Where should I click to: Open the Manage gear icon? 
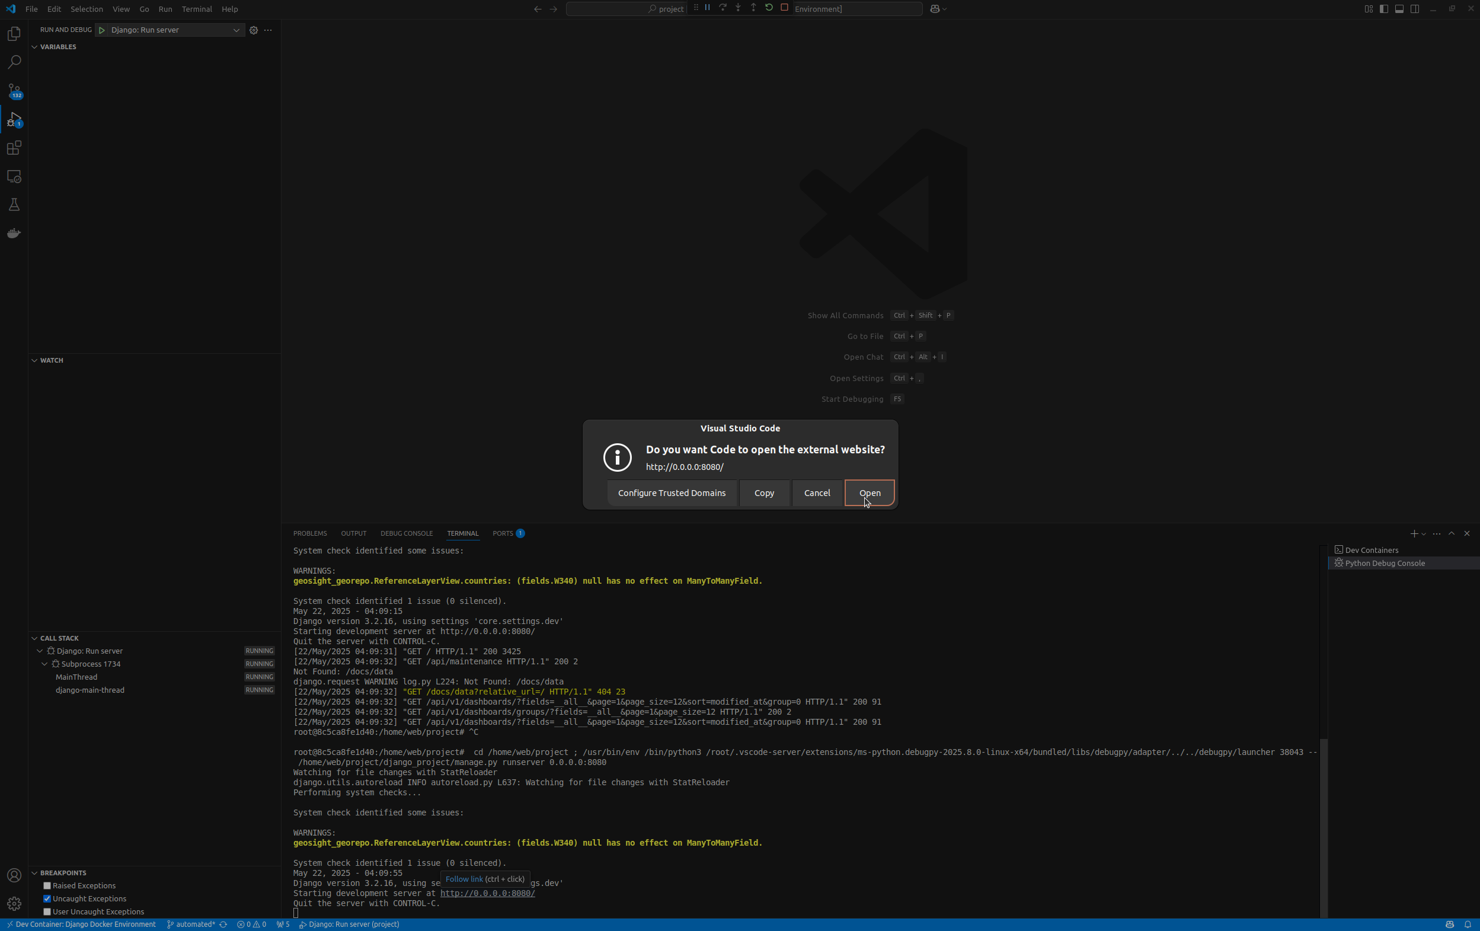(14, 903)
